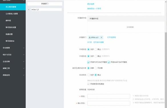Select 不共享 for address book sharing
The image size is (167, 108).
tap(96, 68)
